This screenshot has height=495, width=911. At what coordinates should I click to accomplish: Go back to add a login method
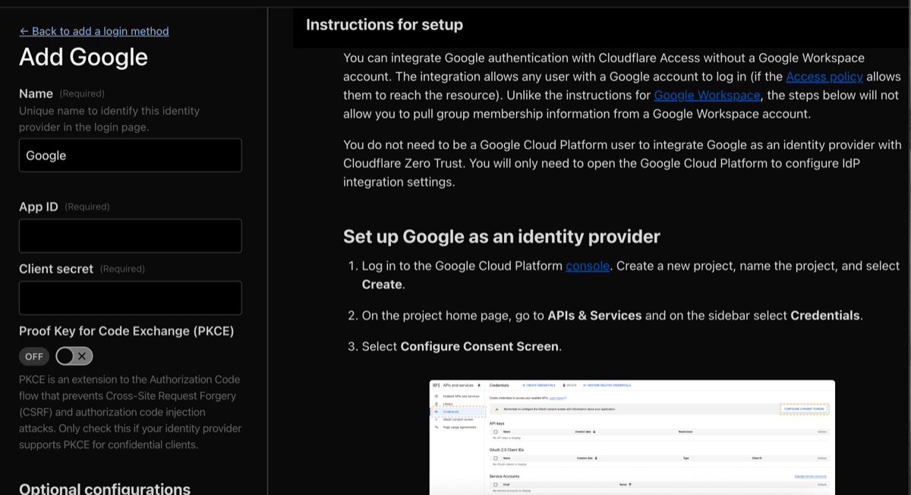94,31
